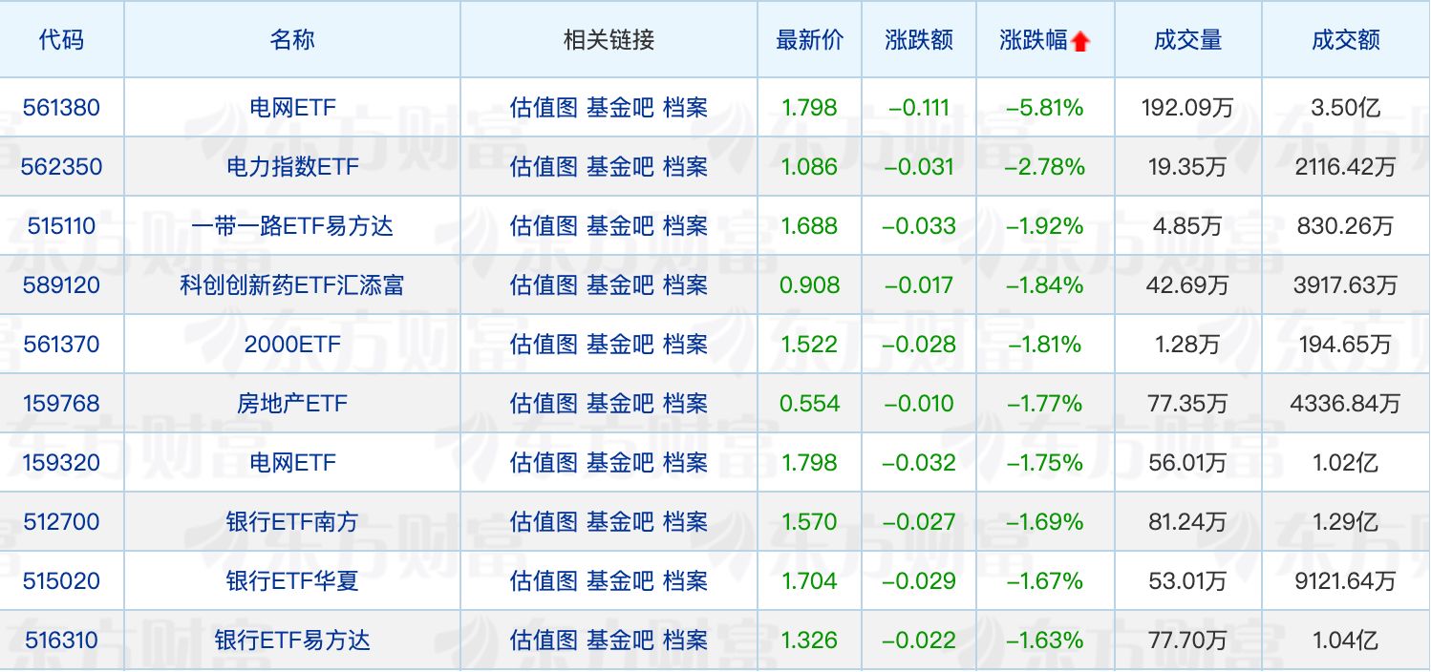
Task: Open 档案 for 一带一路ETF易方达
Action: click(683, 226)
